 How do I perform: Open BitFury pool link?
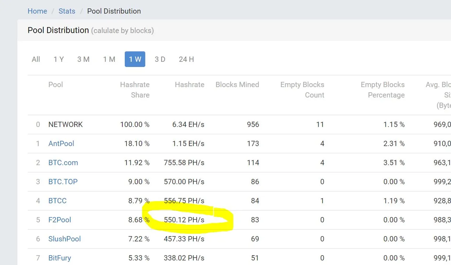pos(60,258)
